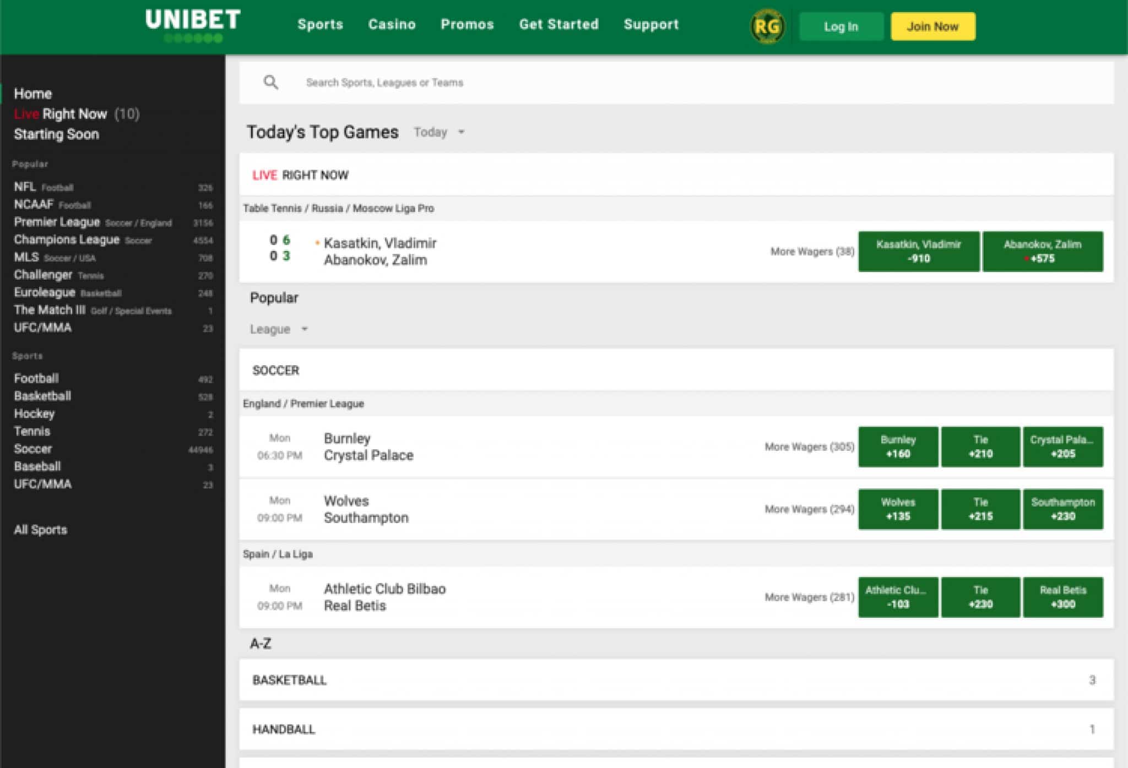Select Soccer under Sports

pyautogui.click(x=113, y=449)
